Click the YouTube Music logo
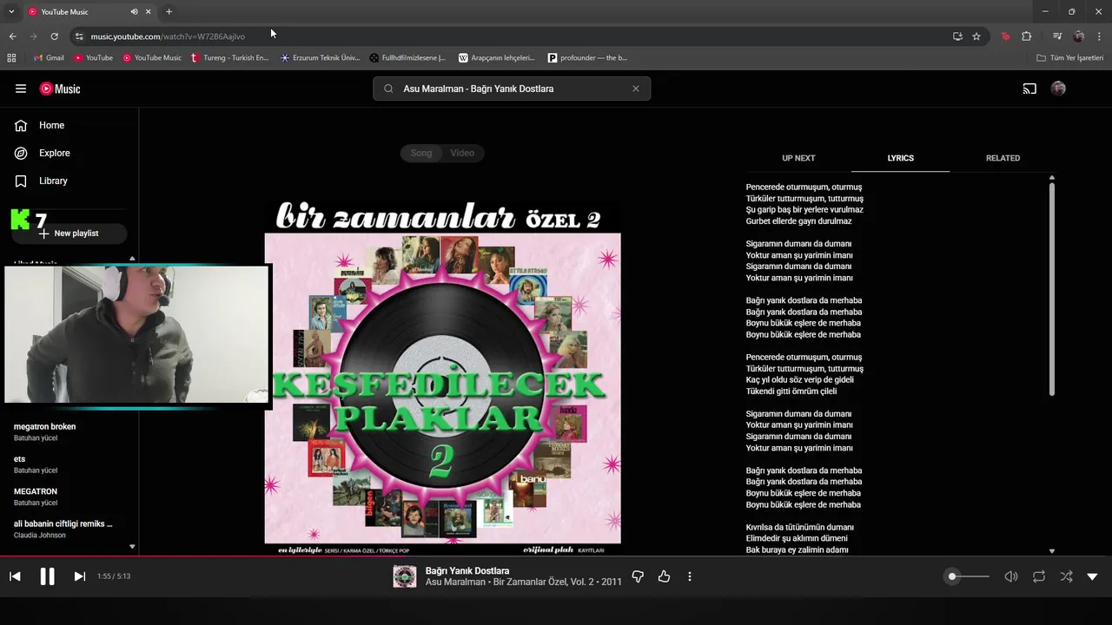 (60, 89)
